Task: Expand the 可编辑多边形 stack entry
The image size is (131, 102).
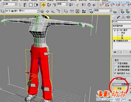Action: tap(114, 41)
